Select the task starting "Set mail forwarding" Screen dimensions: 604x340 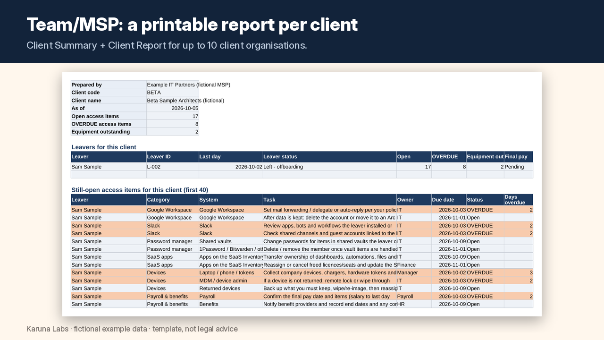pos(330,210)
